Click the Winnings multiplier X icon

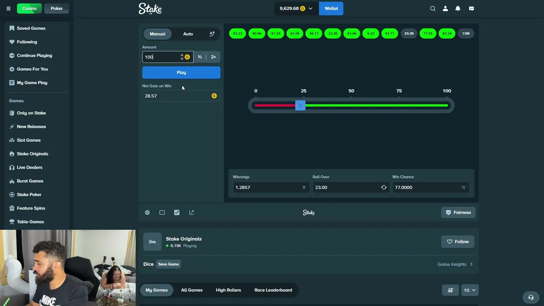304,187
